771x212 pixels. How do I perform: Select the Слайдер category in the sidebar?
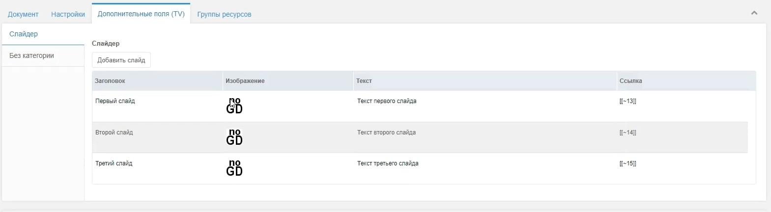tap(43, 34)
